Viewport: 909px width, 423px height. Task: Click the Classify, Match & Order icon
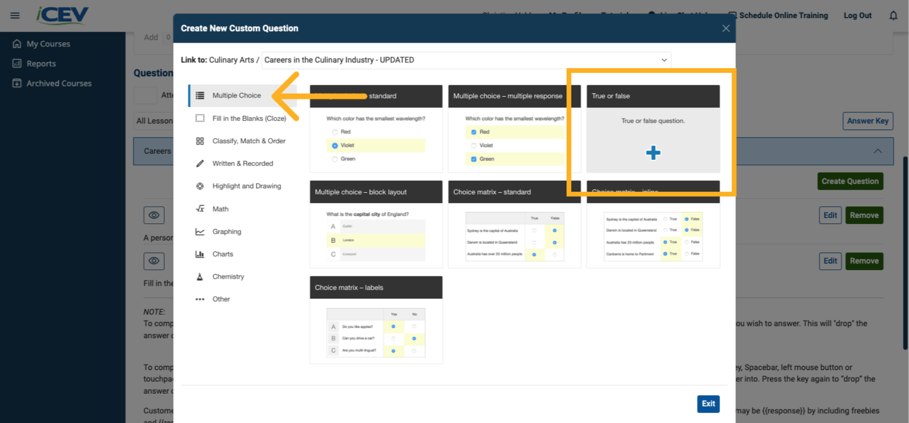point(200,141)
